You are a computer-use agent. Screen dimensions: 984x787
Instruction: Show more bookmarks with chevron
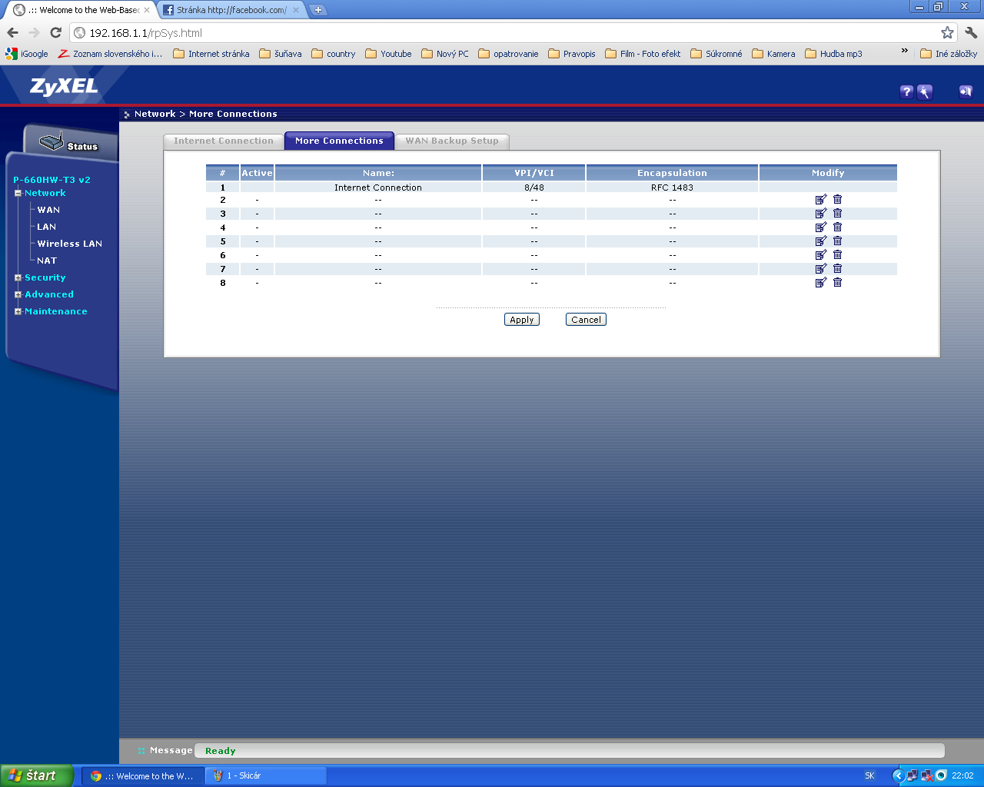pos(904,52)
